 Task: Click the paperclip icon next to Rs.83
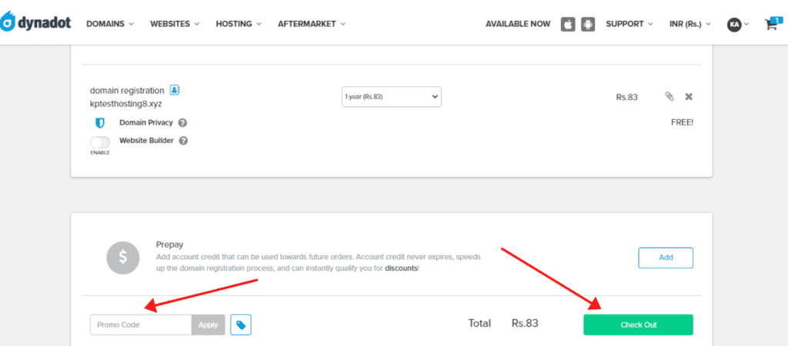(x=669, y=97)
